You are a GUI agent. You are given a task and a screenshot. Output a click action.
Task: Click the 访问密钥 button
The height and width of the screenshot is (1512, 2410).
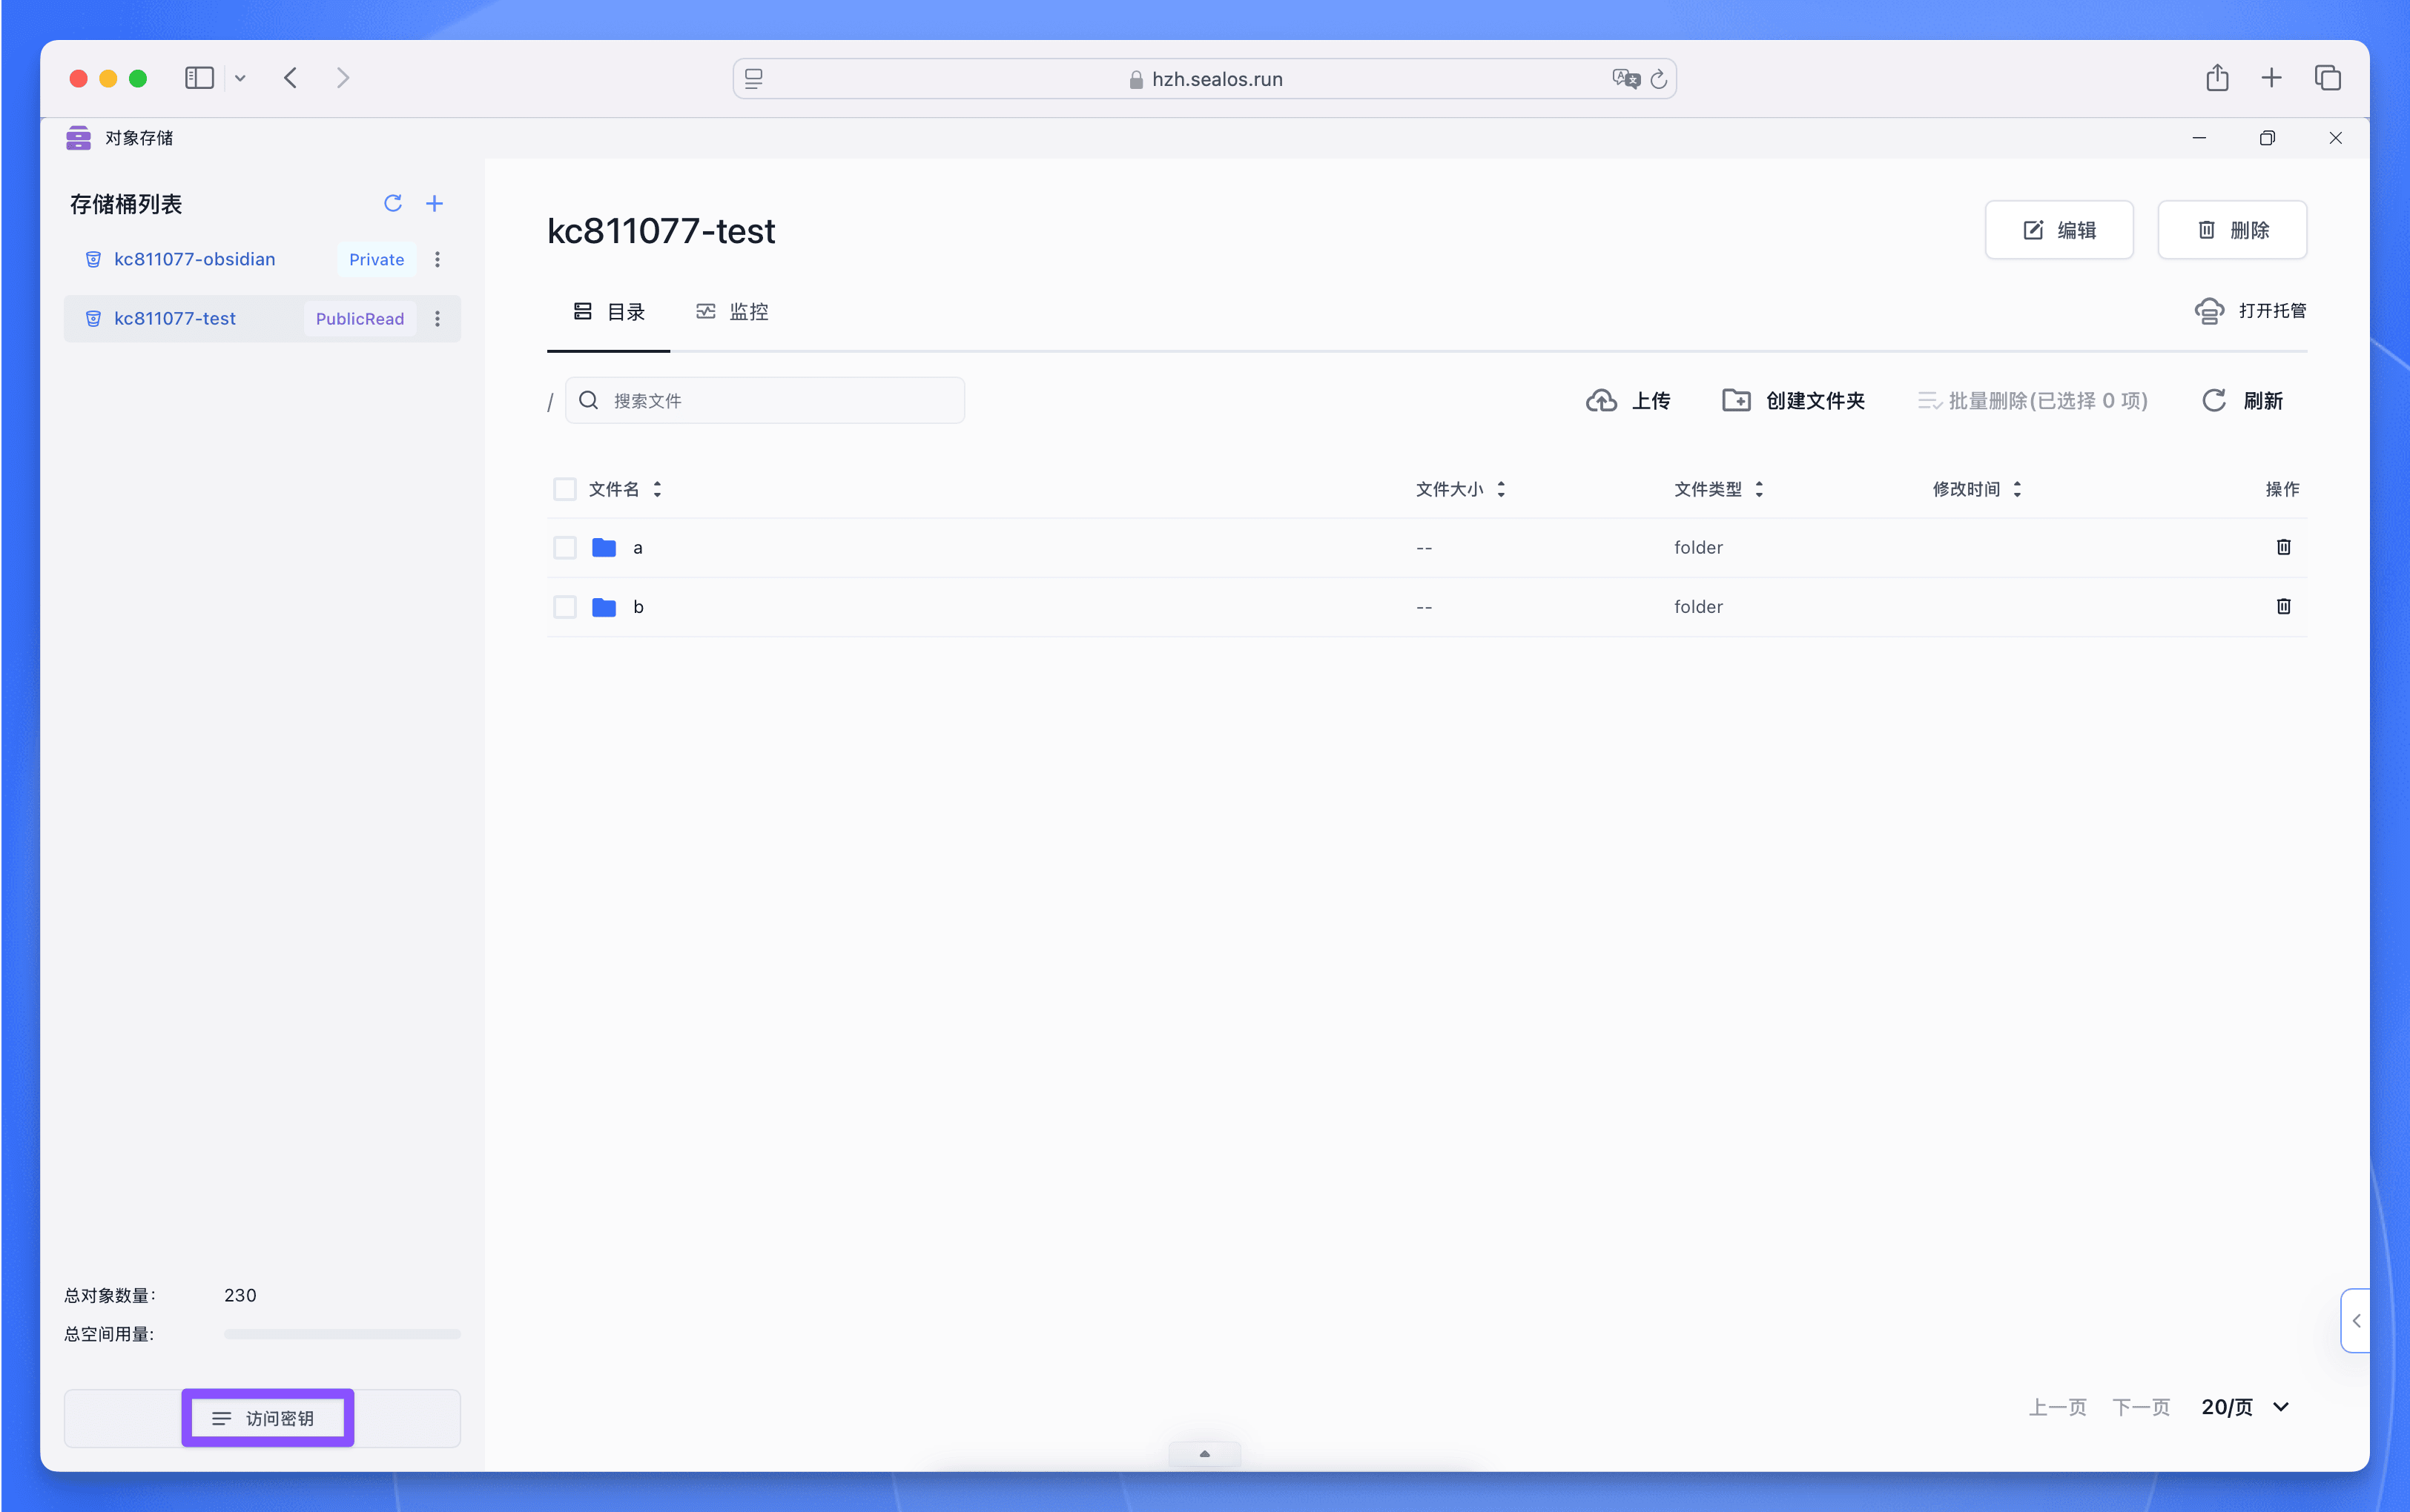tap(262, 1418)
